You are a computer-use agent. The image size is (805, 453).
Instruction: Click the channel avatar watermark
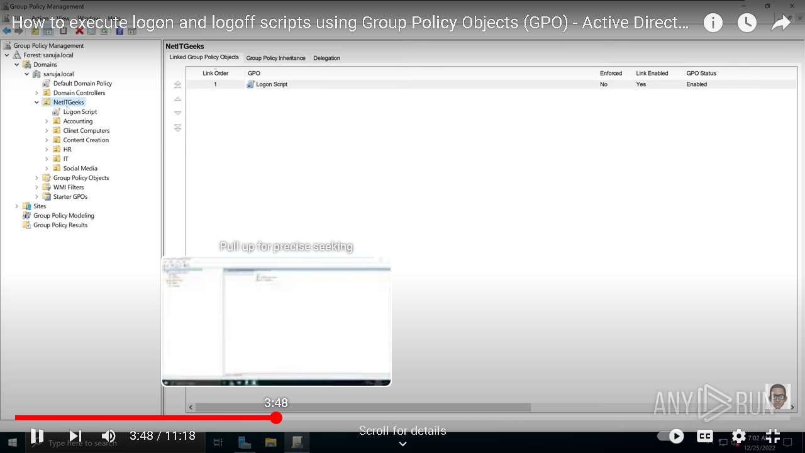[777, 397]
